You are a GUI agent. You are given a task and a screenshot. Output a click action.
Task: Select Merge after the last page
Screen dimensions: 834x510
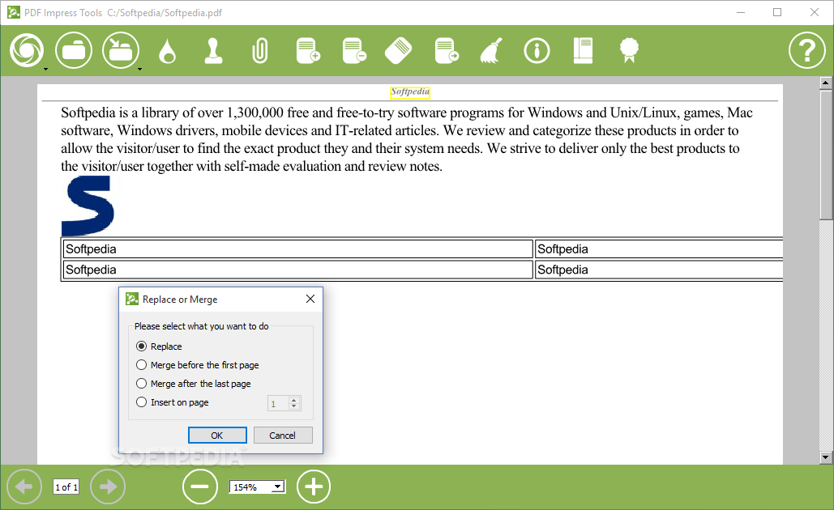pos(194,384)
